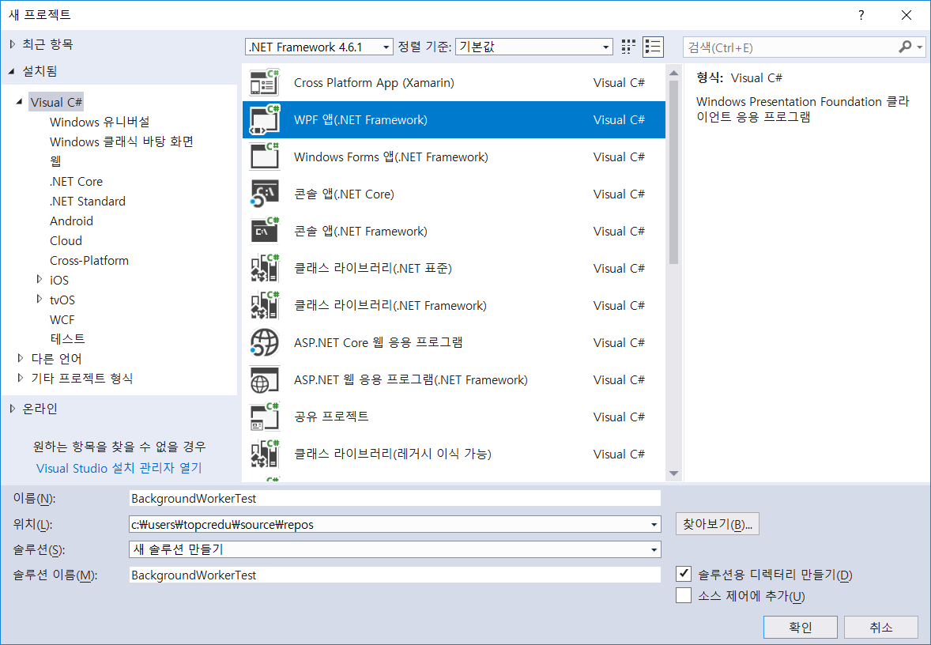Select the Cloud category
931x645 pixels.
[x=66, y=240]
